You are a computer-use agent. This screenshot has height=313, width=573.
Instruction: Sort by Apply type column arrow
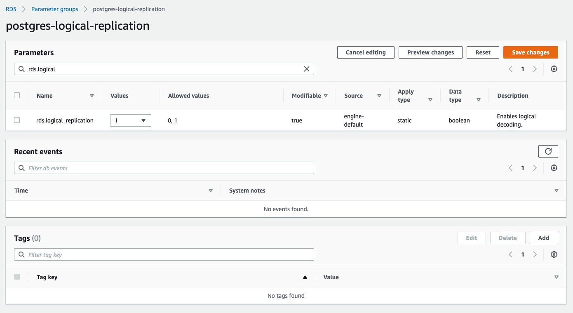[430, 100]
